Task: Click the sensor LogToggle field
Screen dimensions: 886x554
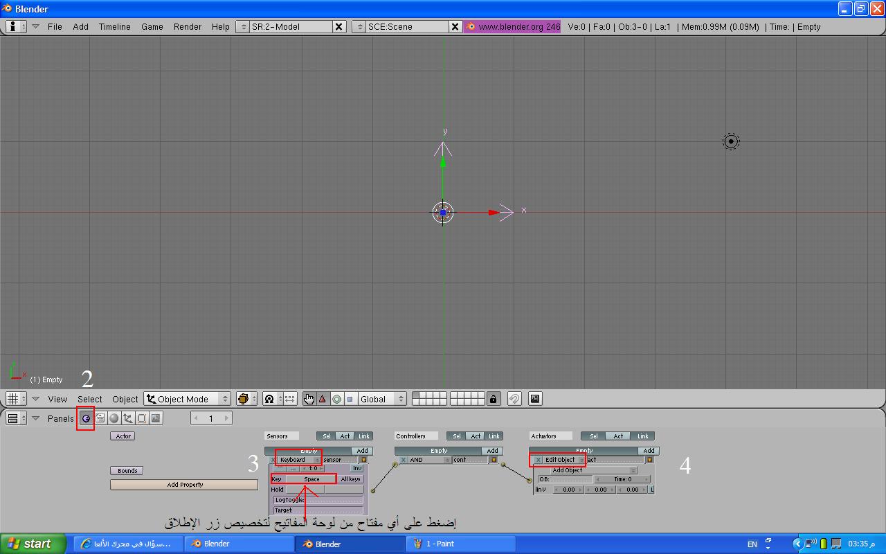Action: (x=318, y=500)
